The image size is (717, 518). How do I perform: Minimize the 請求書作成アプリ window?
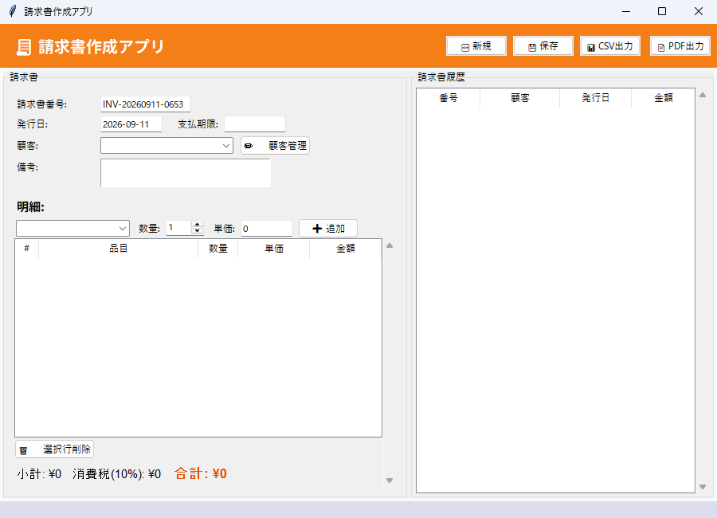[626, 11]
